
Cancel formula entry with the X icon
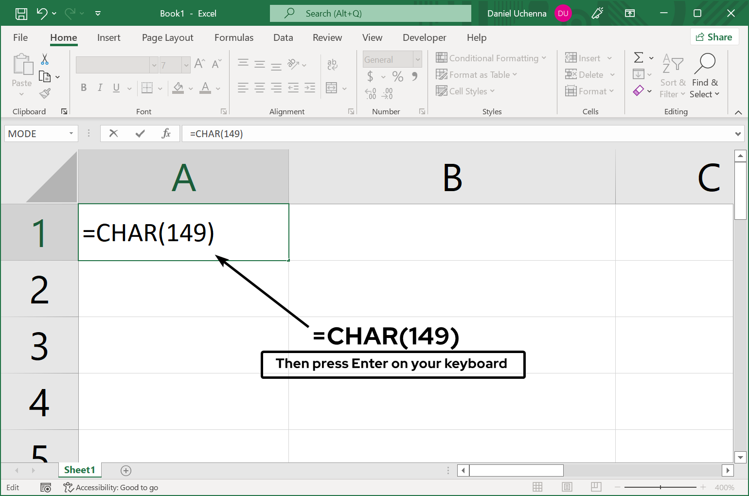pyautogui.click(x=114, y=134)
